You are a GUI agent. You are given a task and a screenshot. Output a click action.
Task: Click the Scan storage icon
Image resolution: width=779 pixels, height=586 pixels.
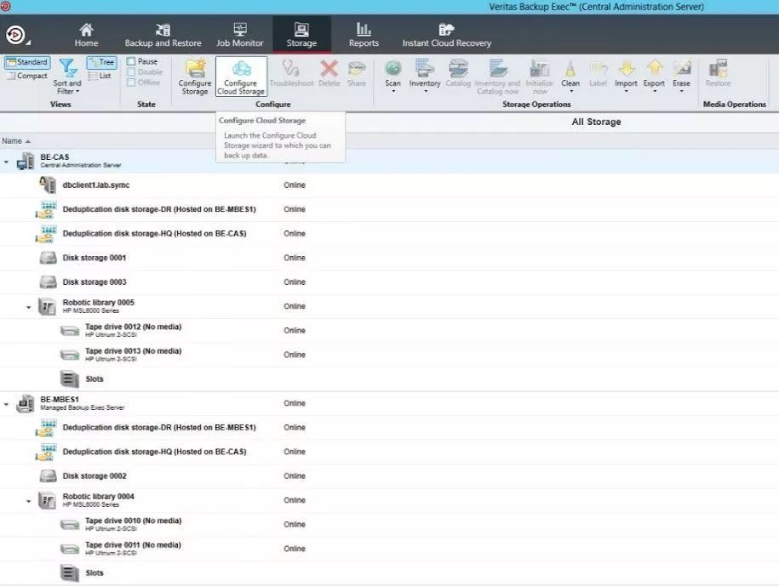click(x=393, y=69)
